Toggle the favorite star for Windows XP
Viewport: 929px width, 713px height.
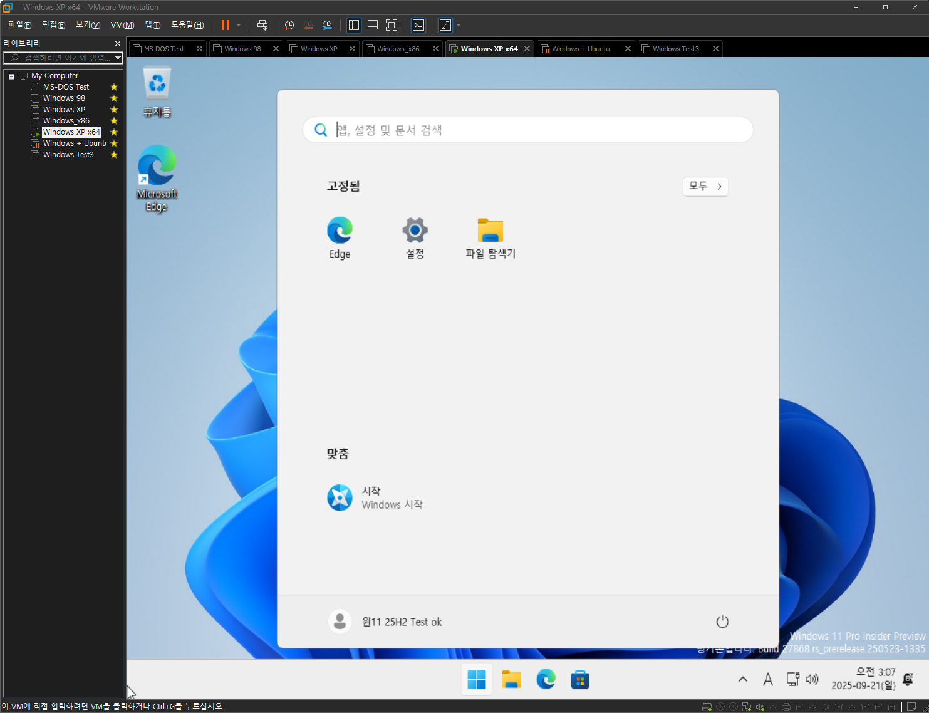click(x=114, y=110)
